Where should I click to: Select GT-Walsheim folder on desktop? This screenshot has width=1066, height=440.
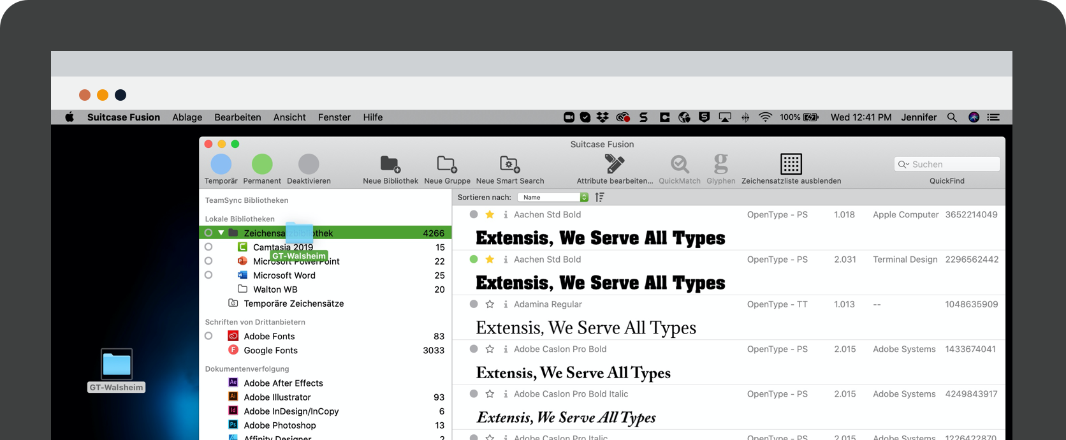(x=117, y=370)
